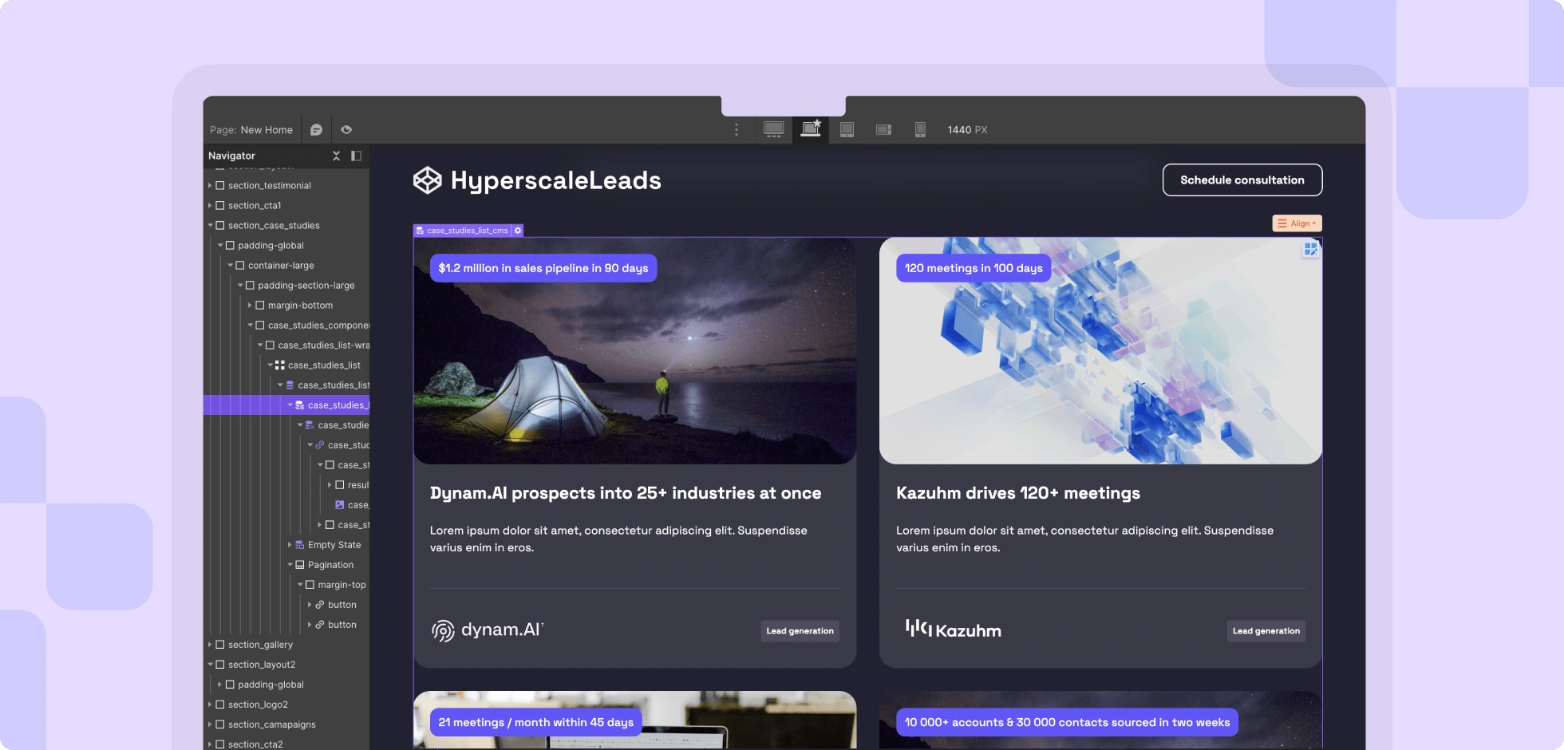Select the container-large tree row
The width and height of the screenshot is (1564, 750).
[x=286, y=266]
